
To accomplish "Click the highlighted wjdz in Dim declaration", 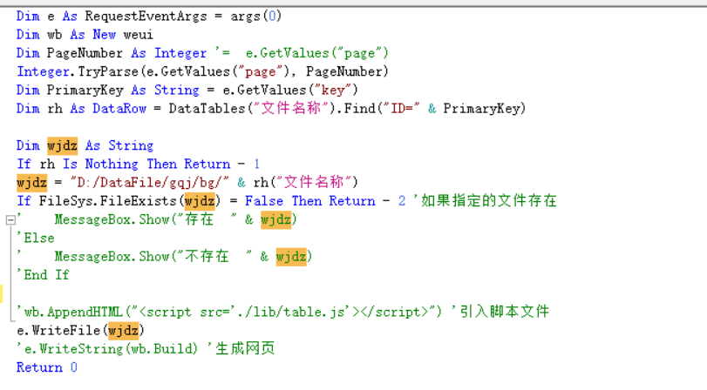I will point(62,146).
